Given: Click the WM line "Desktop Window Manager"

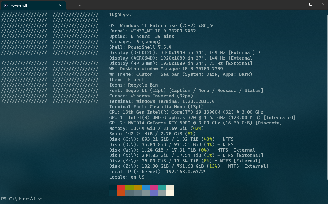Looking at the screenshot, I should (x=166, y=69).
